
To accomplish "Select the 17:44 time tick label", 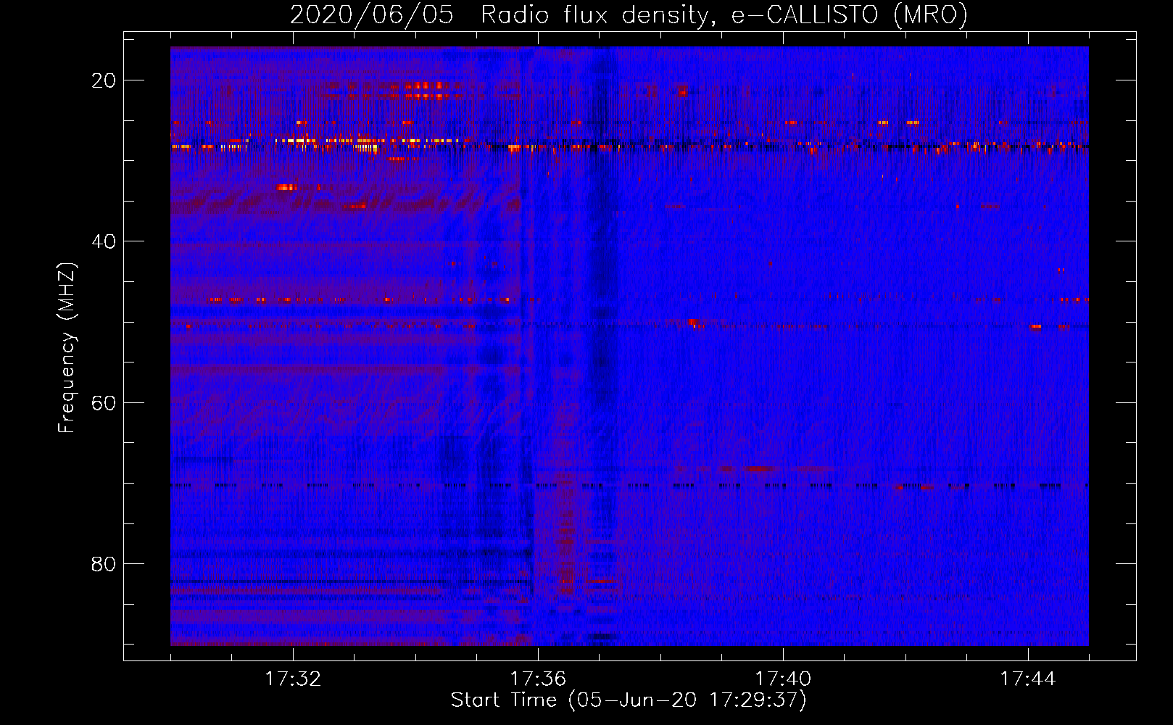I will click(x=1028, y=679).
